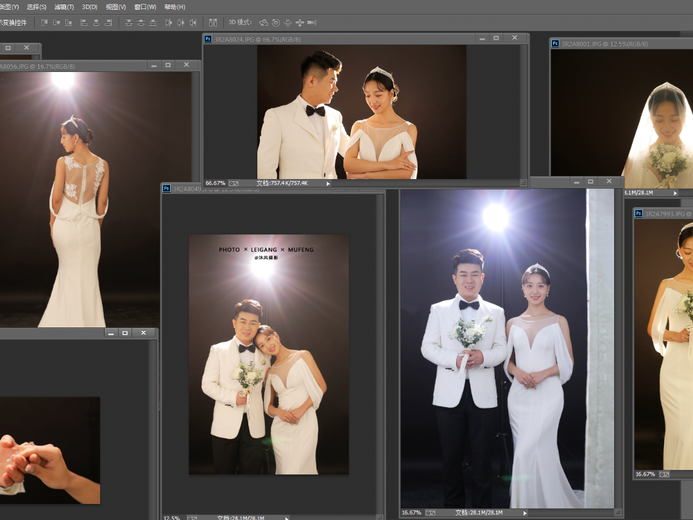Click the couple photo in 3R2A8024.JPG canvas
693x520 pixels.
(361, 112)
